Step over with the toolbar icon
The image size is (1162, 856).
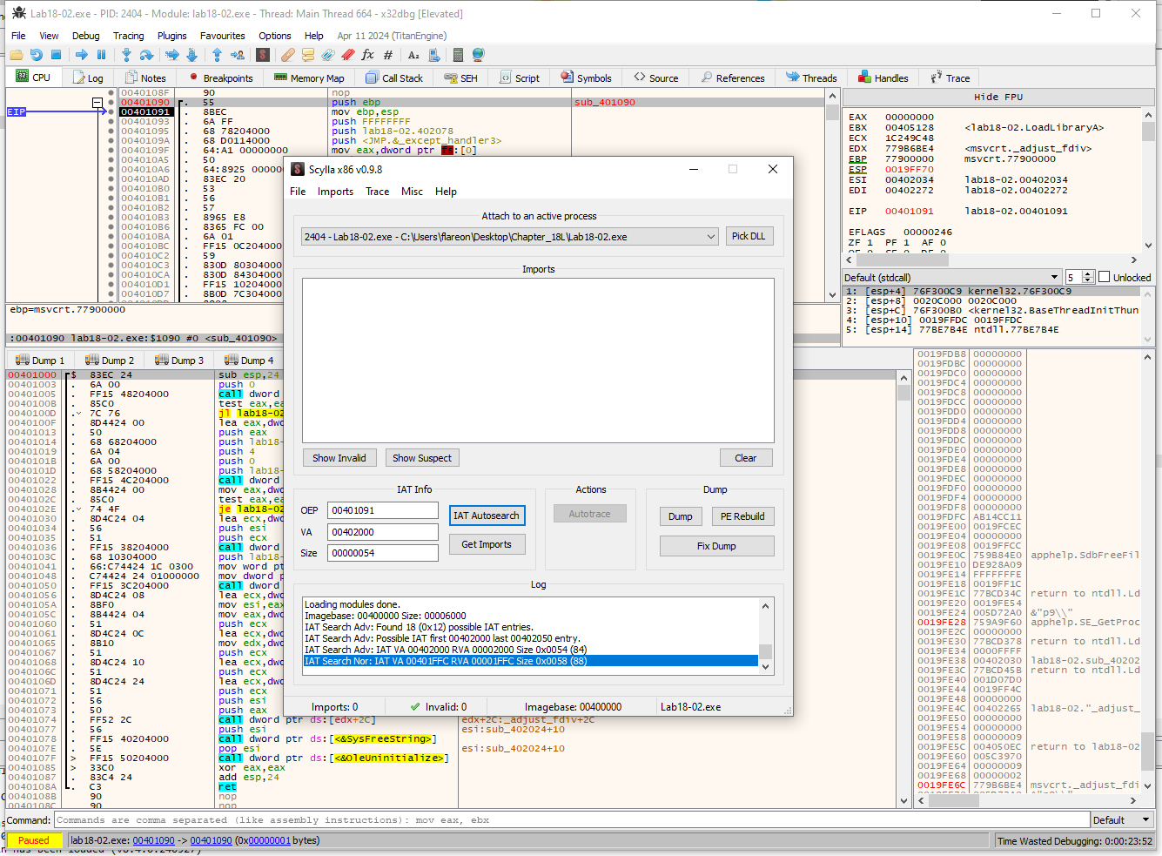[x=146, y=55]
